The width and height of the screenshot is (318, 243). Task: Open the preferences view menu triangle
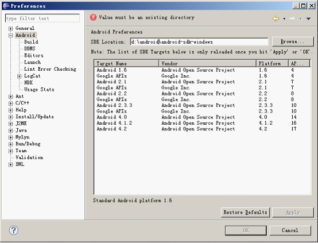(x=308, y=19)
